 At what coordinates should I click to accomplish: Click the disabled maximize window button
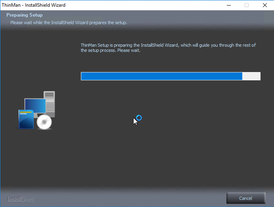(x=247, y=5)
